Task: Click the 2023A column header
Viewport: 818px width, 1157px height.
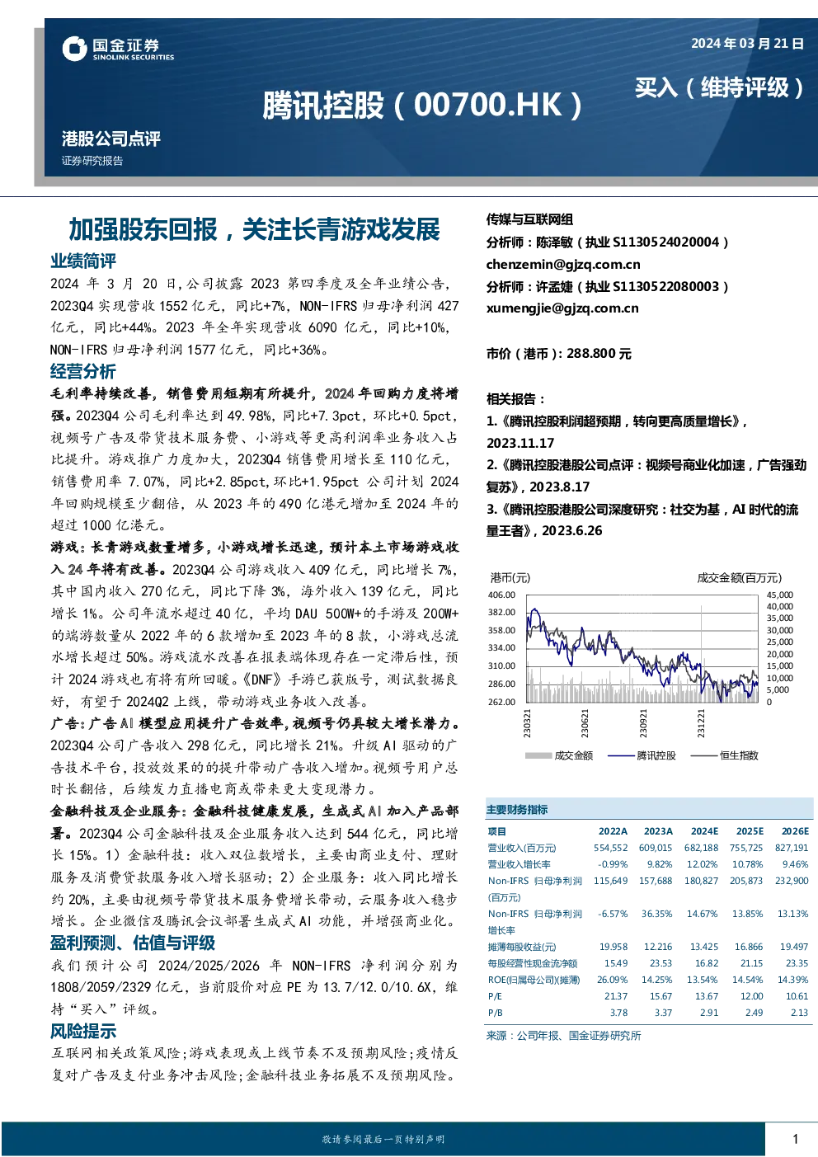Action: [x=658, y=831]
